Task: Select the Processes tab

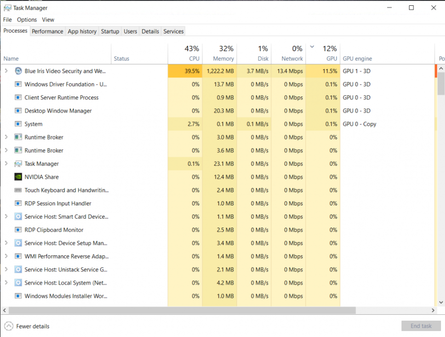Action: tap(15, 31)
